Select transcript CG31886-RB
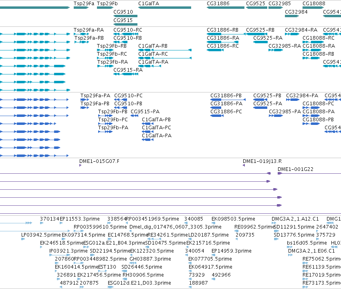The height and width of the screenshot is (289, 341). (x=222, y=30)
